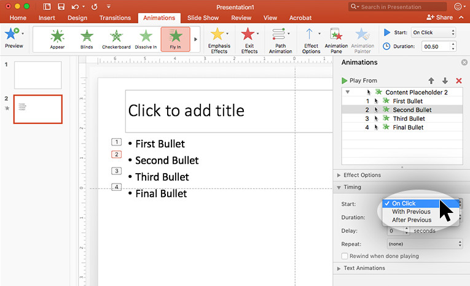Select the Fly In animation effect
Viewport: 470px width, 286px height.
coord(175,39)
